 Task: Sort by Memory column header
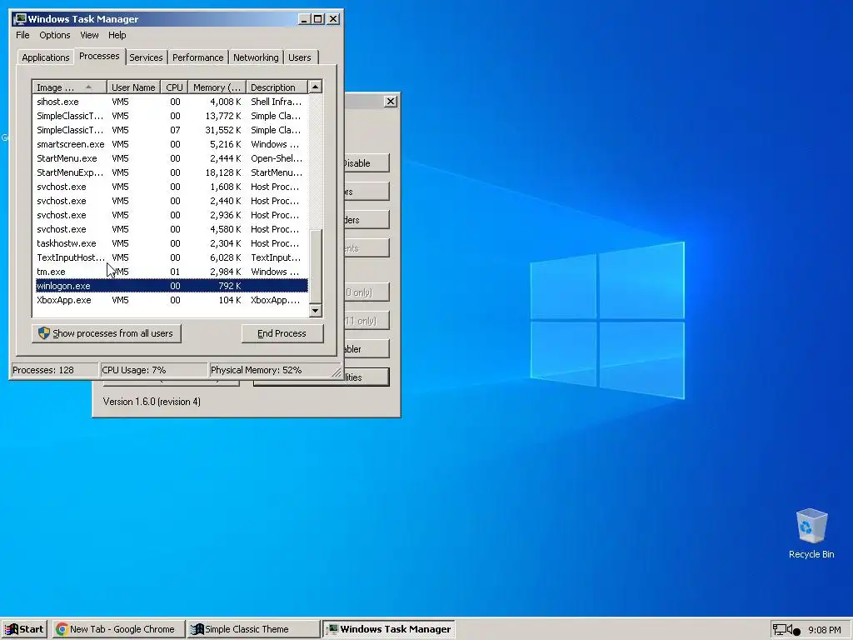point(217,87)
